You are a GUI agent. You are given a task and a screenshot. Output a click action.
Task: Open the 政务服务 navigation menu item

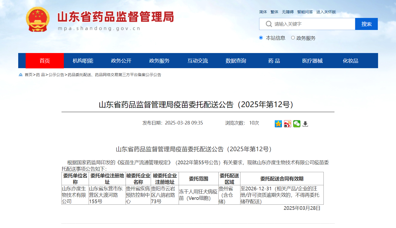pos(159,61)
